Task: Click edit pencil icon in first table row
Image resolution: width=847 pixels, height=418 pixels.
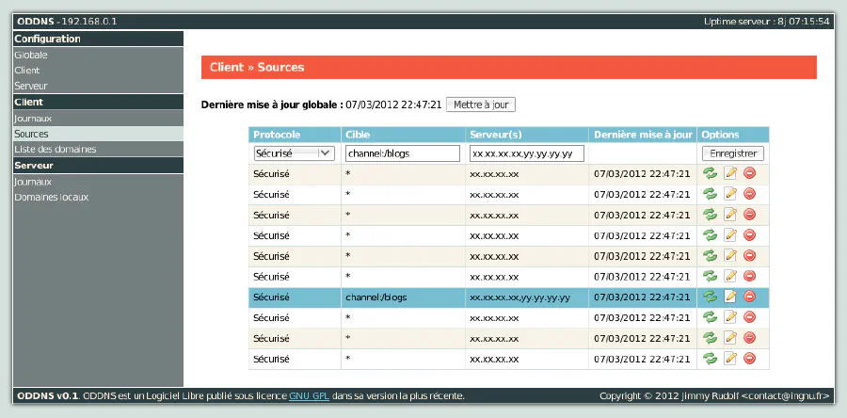Action: 729,173
